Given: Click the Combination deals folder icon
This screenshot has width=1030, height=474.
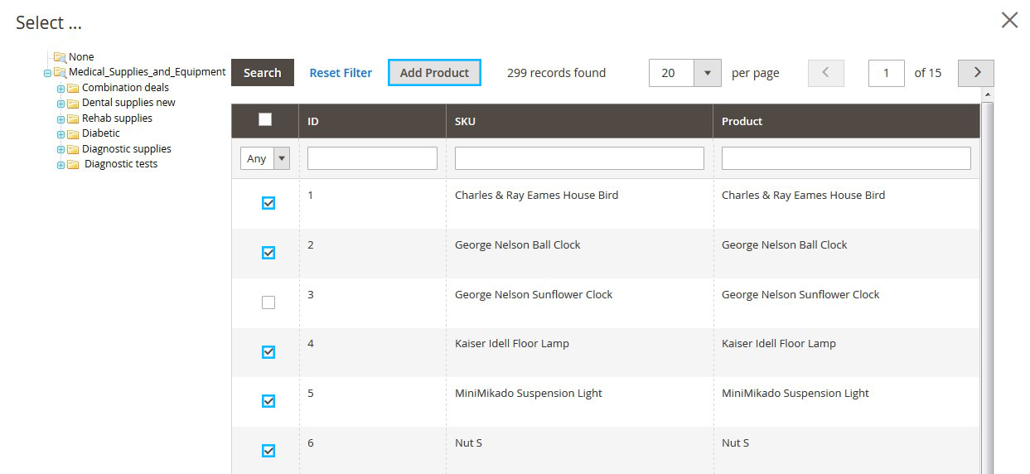Looking at the screenshot, I should click(73, 88).
